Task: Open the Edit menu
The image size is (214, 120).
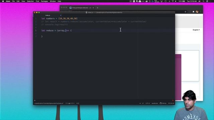Action: coord(18,1)
